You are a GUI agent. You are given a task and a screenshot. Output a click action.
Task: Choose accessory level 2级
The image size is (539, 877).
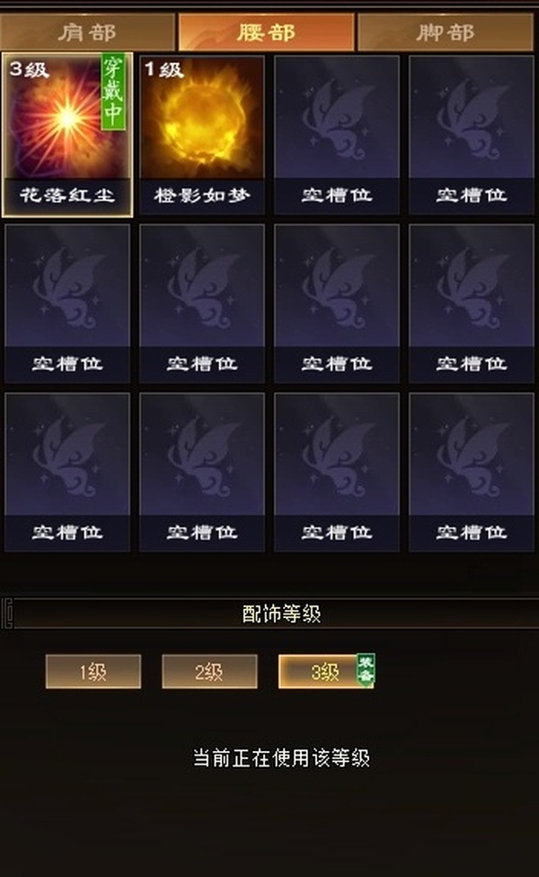(209, 671)
